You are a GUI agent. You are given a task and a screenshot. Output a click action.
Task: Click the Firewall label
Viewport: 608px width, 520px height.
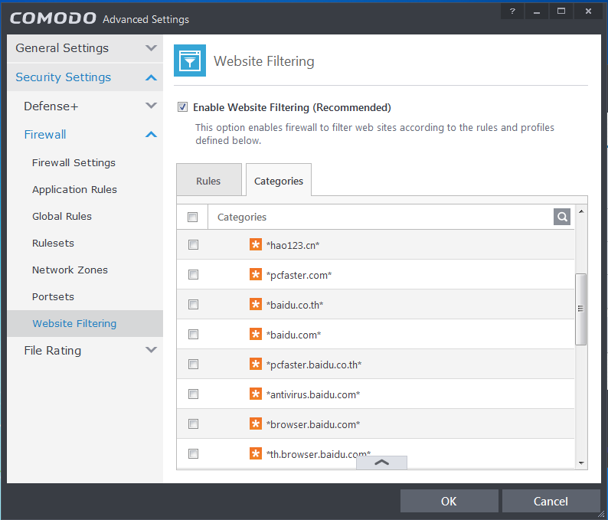[x=45, y=135]
